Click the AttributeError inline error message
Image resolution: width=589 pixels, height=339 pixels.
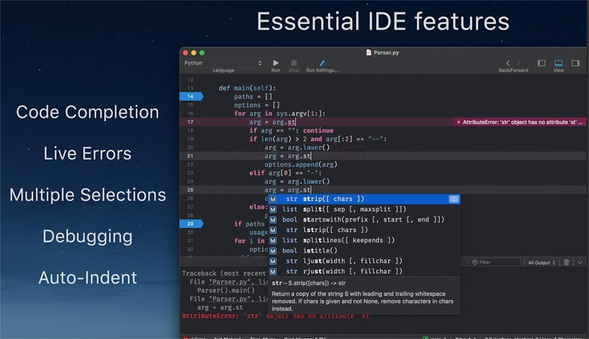[520, 122]
